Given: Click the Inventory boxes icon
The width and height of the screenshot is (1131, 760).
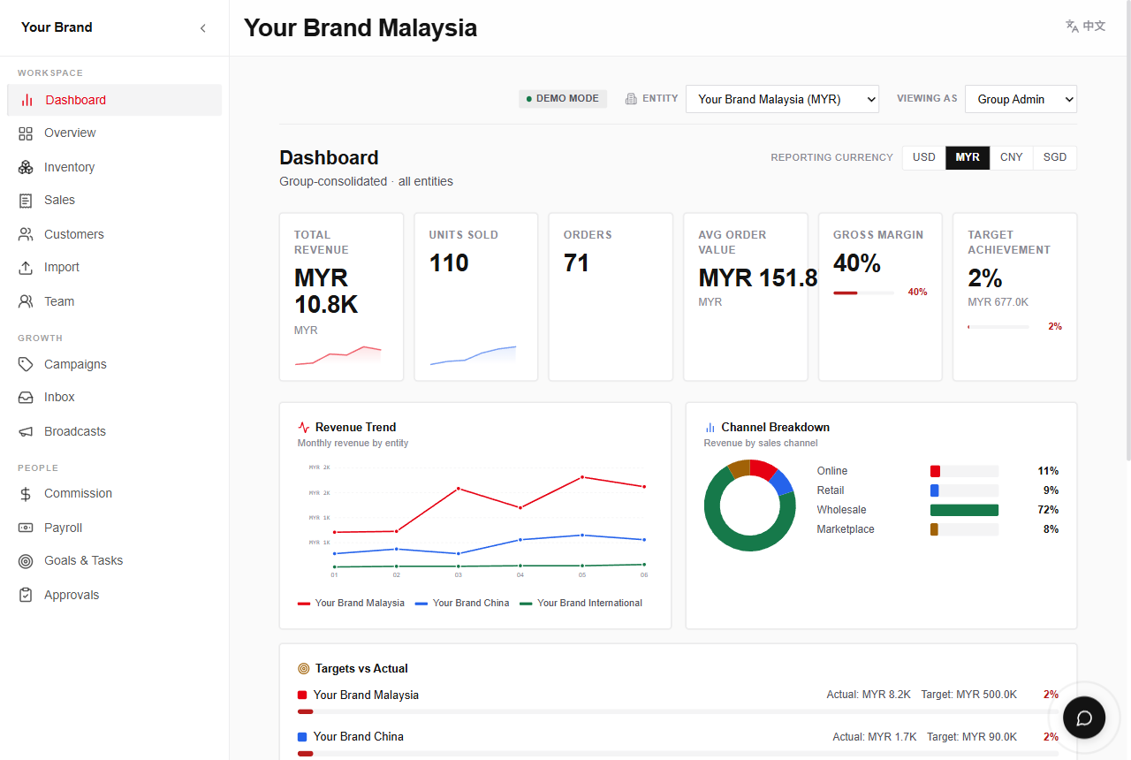Looking at the screenshot, I should (27, 167).
